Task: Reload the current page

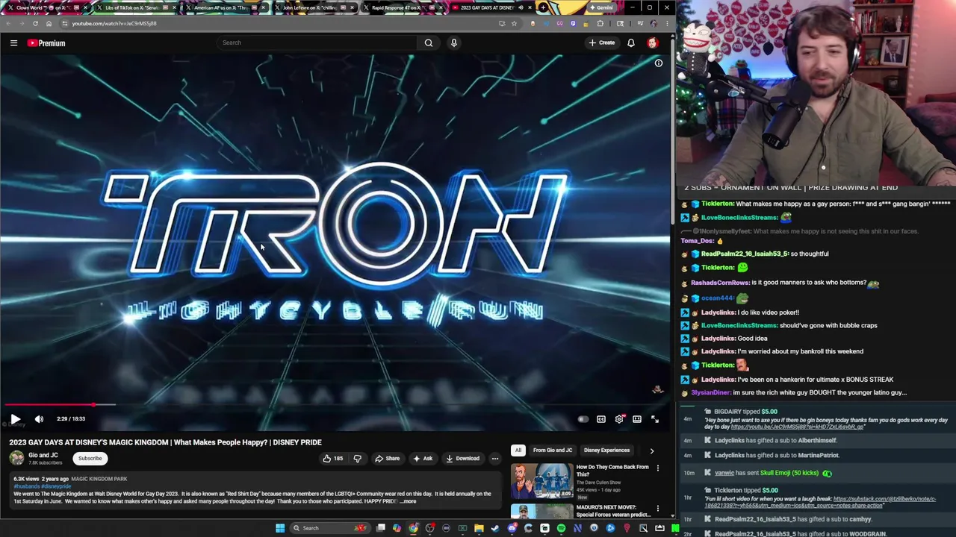Action: click(x=35, y=23)
